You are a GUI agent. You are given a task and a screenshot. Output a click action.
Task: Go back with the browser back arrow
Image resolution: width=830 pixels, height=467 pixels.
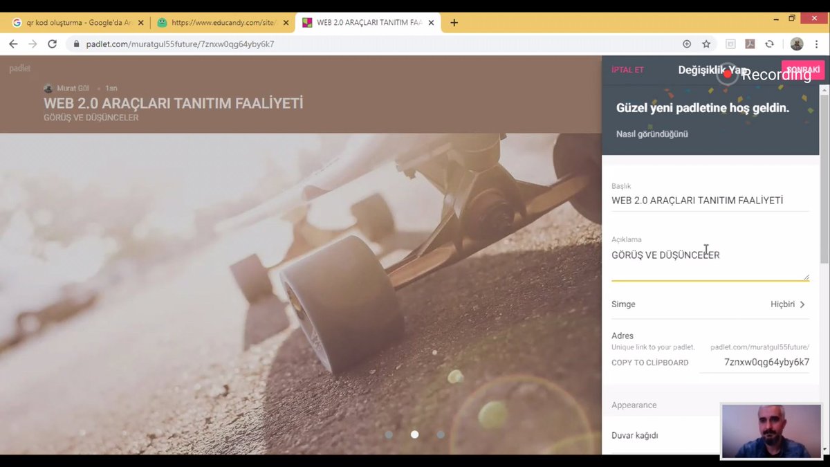click(13, 44)
